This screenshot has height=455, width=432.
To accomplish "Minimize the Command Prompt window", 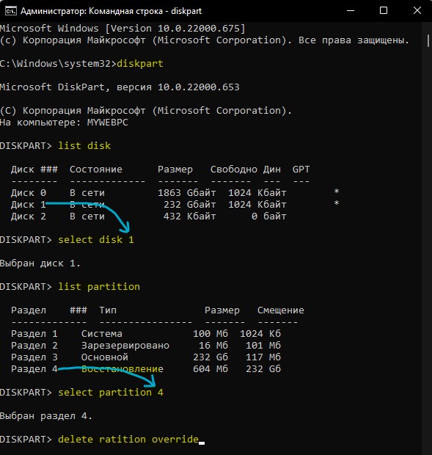I will point(351,11).
